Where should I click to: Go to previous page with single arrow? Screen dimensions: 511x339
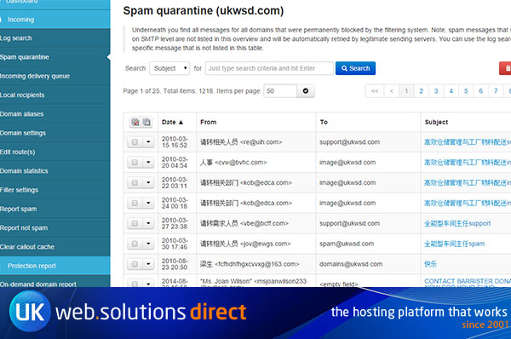tap(392, 91)
